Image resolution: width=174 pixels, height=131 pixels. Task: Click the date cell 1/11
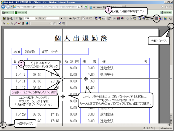click(x=21, y=81)
